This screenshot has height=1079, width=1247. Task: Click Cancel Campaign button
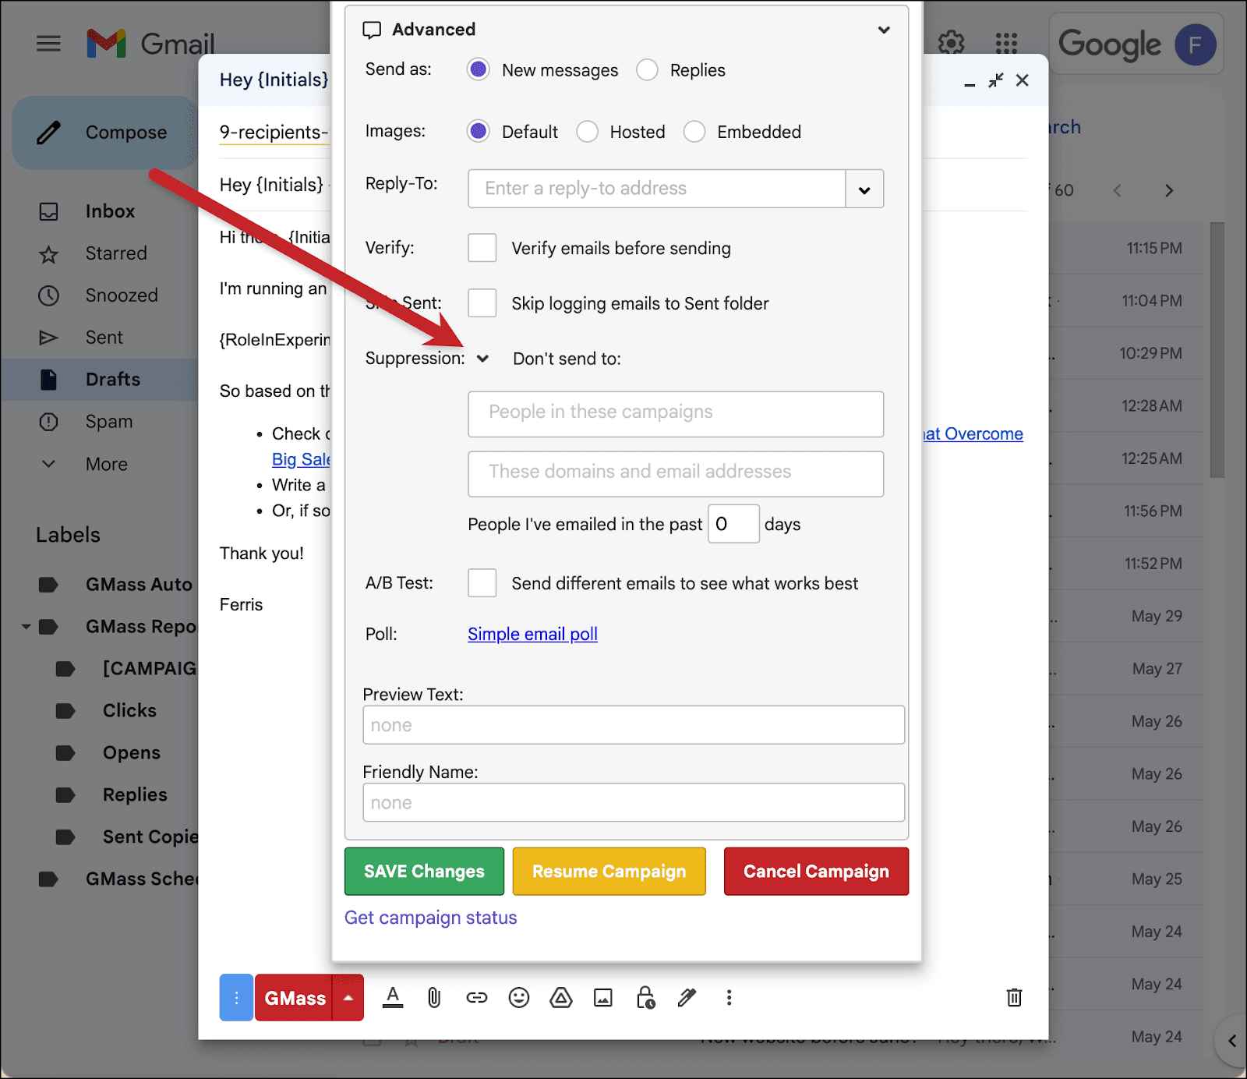click(x=816, y=871)
